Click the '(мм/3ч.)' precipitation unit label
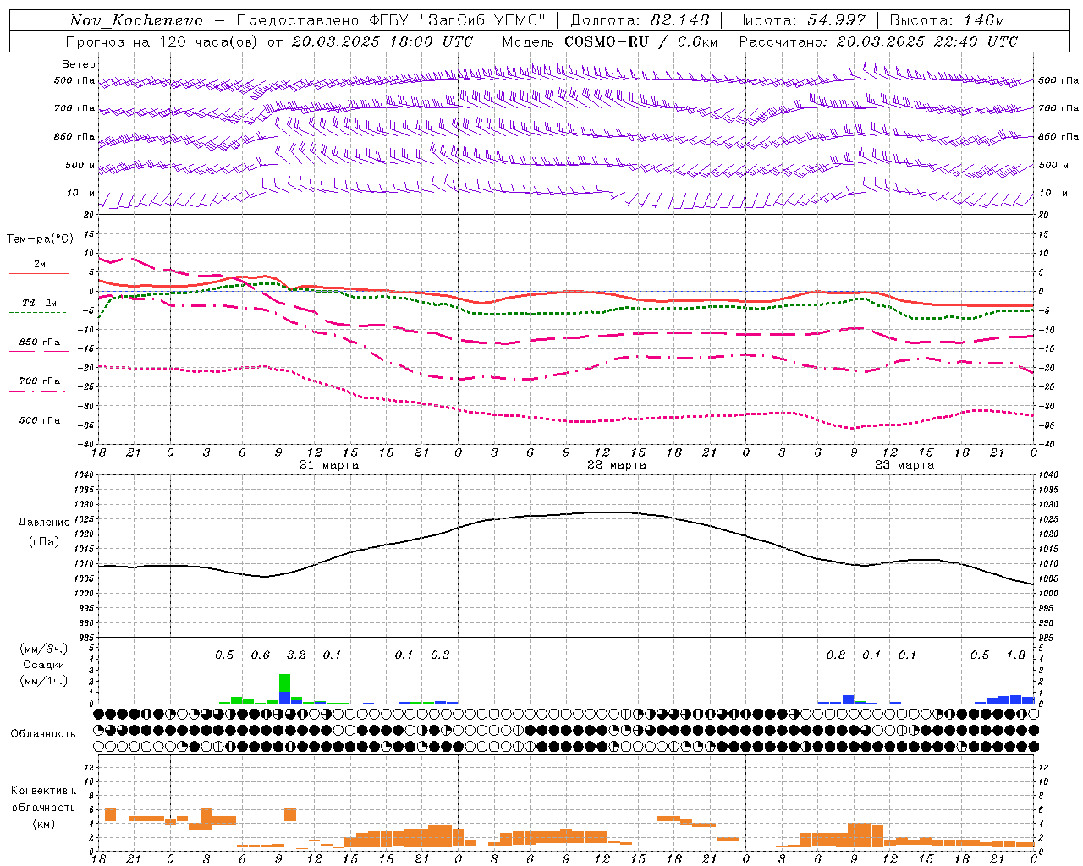 [44, 649]
